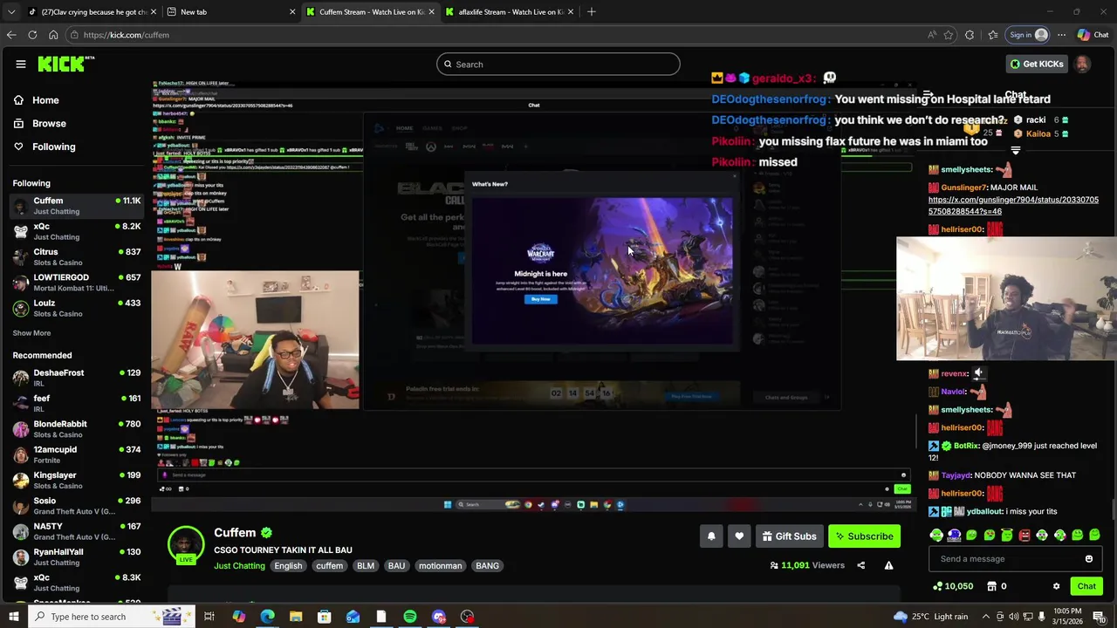Toggle the Kick sidebar hamburger menu
1117x628 pixels.
coord(20,64)
